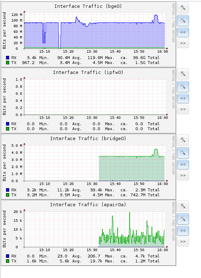Zoom in on the epair0a traffic graph

pos(183,206)
